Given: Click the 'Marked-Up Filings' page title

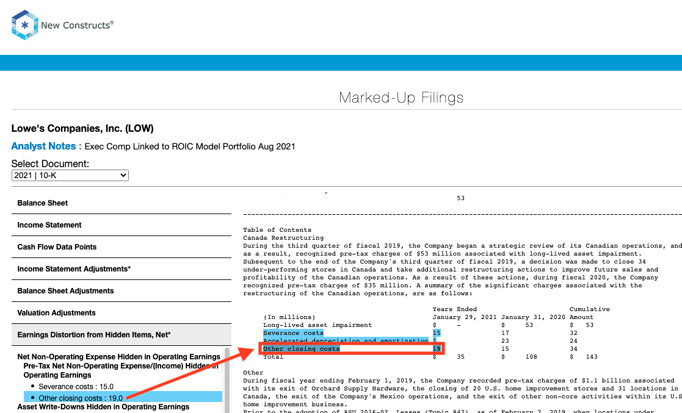Looking at the screenshot, I should (401, 98).
